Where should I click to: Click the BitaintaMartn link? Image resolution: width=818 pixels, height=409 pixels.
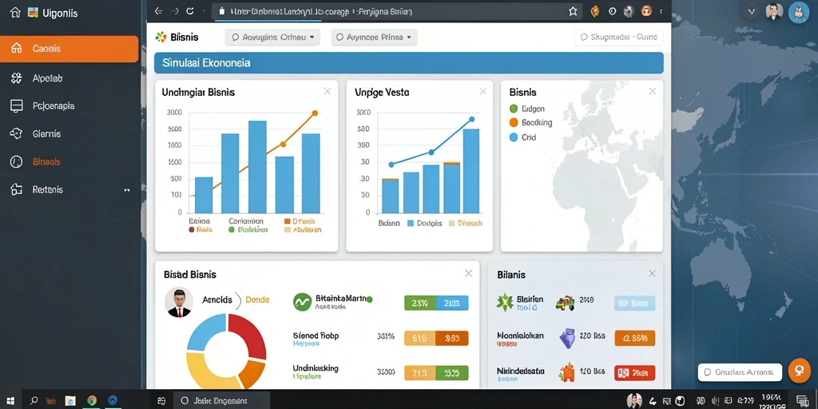pyautogui.click(x=341, y=299)
